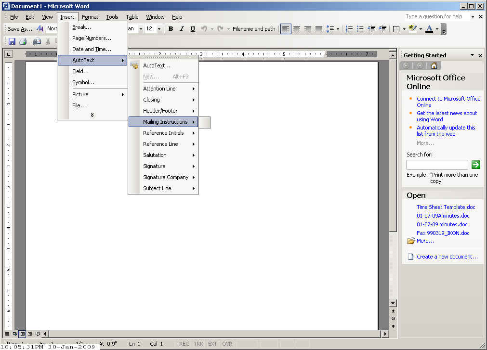Open the Tools menu
The height and width of the screenshot is (350, 487).
[x=112, y=17]
